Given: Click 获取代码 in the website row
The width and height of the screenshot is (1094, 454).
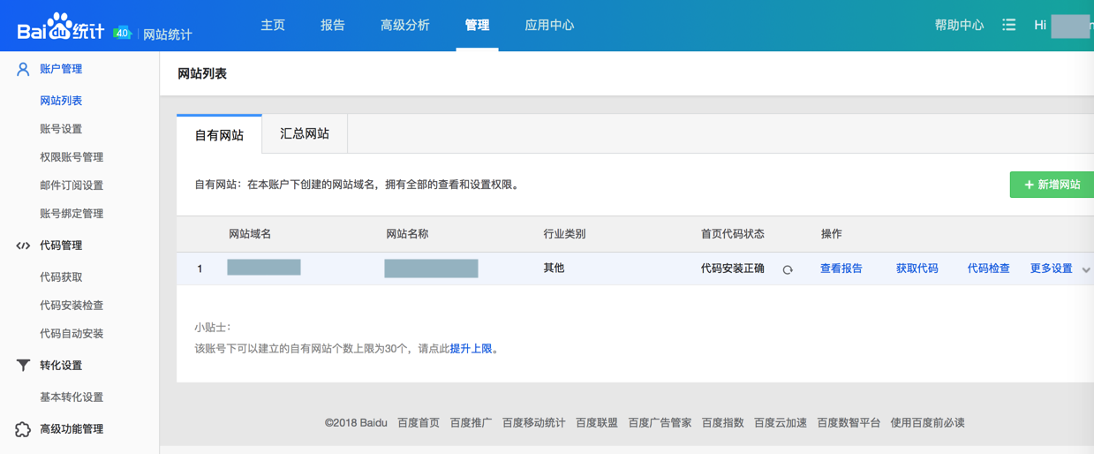Looking at the screenshot, I should (917, 269).
